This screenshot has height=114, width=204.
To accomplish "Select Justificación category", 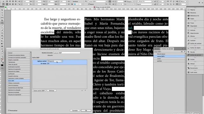I will 19,74.
